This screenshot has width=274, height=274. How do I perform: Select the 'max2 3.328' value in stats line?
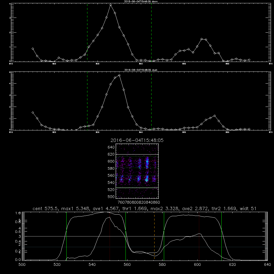coord(164,209)
